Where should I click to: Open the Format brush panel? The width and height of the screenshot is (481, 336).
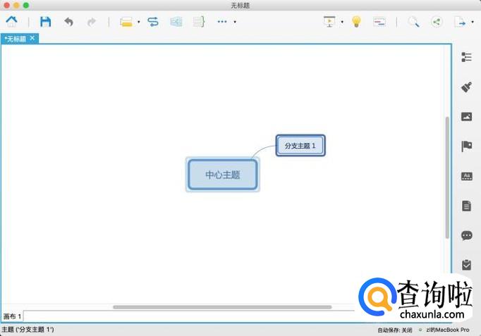[466, 87]
